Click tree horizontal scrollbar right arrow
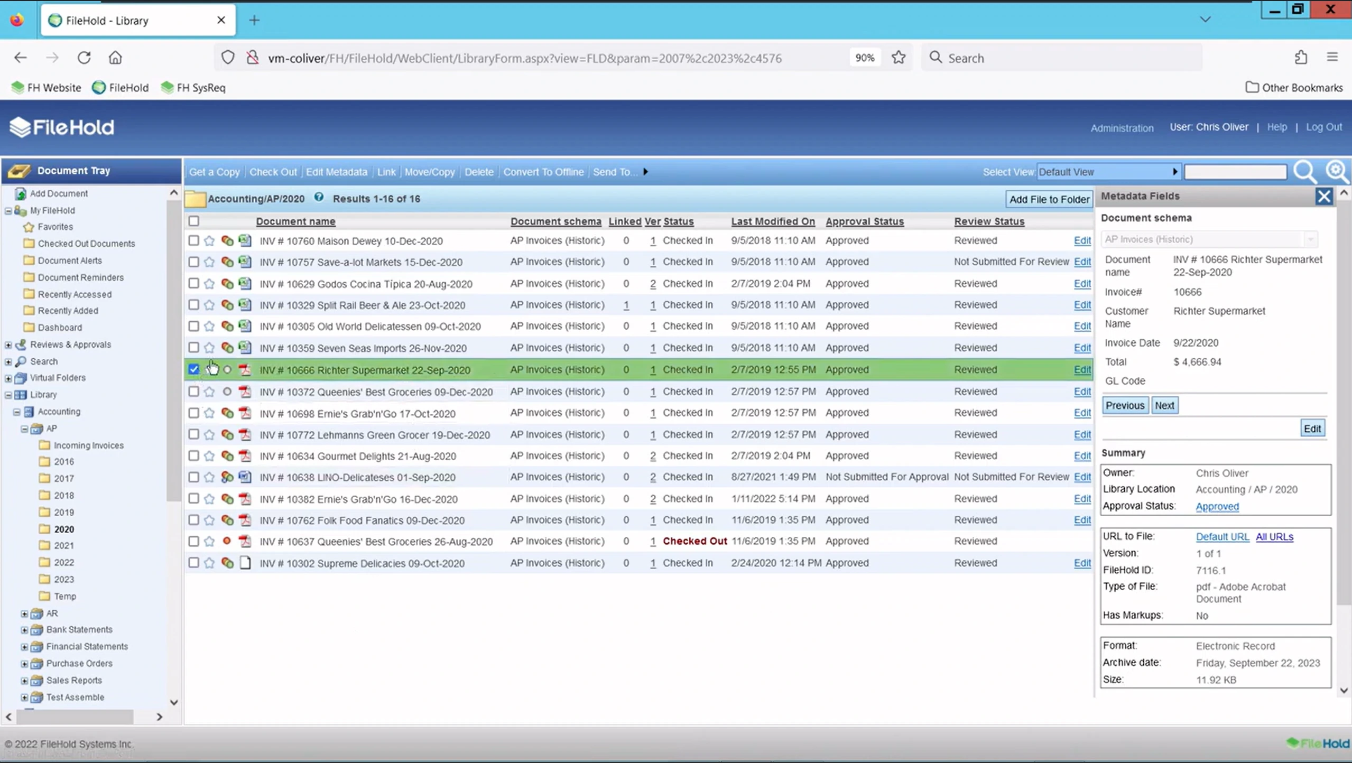Screen dimensions: 1352x763 tap(159, 717)
